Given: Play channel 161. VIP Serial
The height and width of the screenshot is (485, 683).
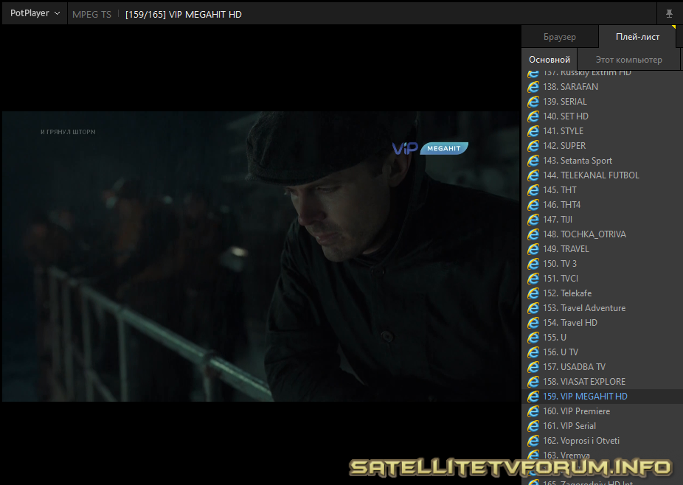Looking at the screenshot, I should tap(602, 426).
